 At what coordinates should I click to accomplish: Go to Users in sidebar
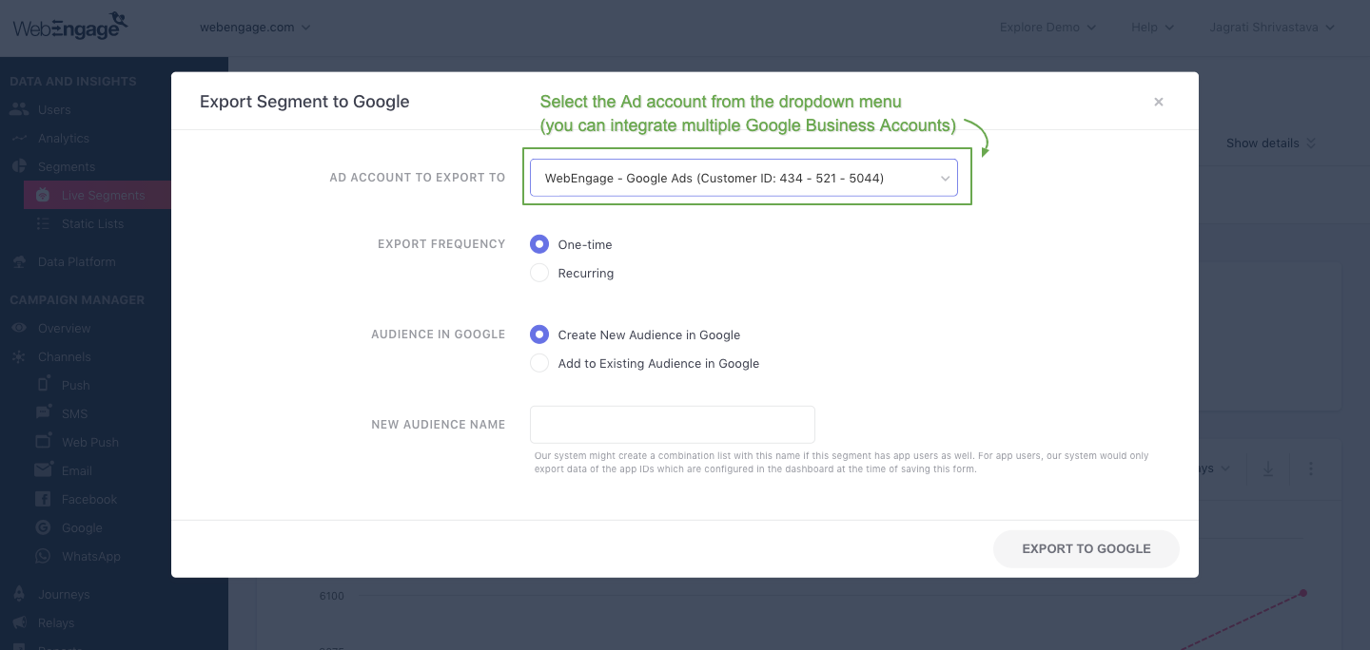pos(54,109)
